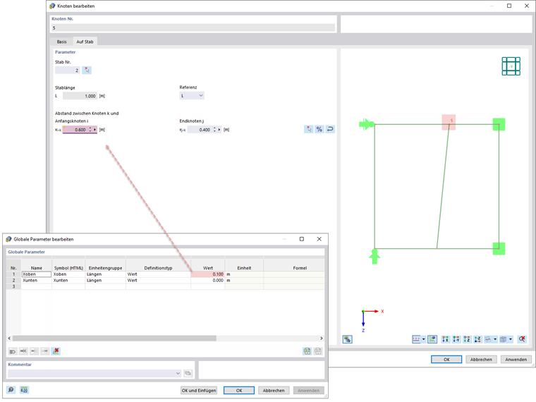This screenshot has width=536, height=402.
Task: Click the Definitionstyp 'Wert' cell in Xunten row
Action: pyautogui.click(x=158, y=280)
